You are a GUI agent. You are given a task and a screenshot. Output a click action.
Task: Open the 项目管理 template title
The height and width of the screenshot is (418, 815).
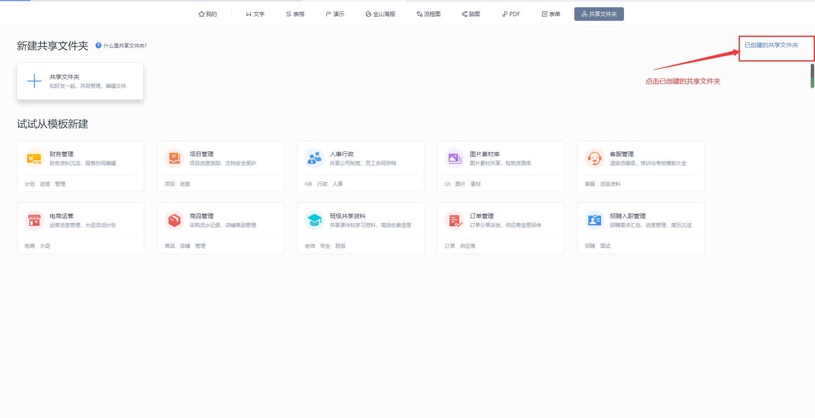[x=202, y=154]
